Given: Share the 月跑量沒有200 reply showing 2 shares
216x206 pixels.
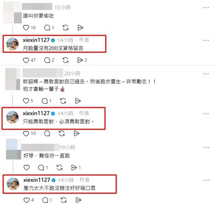Looking at the screenshot, I should pyautogui.click(x=80, y=60).
